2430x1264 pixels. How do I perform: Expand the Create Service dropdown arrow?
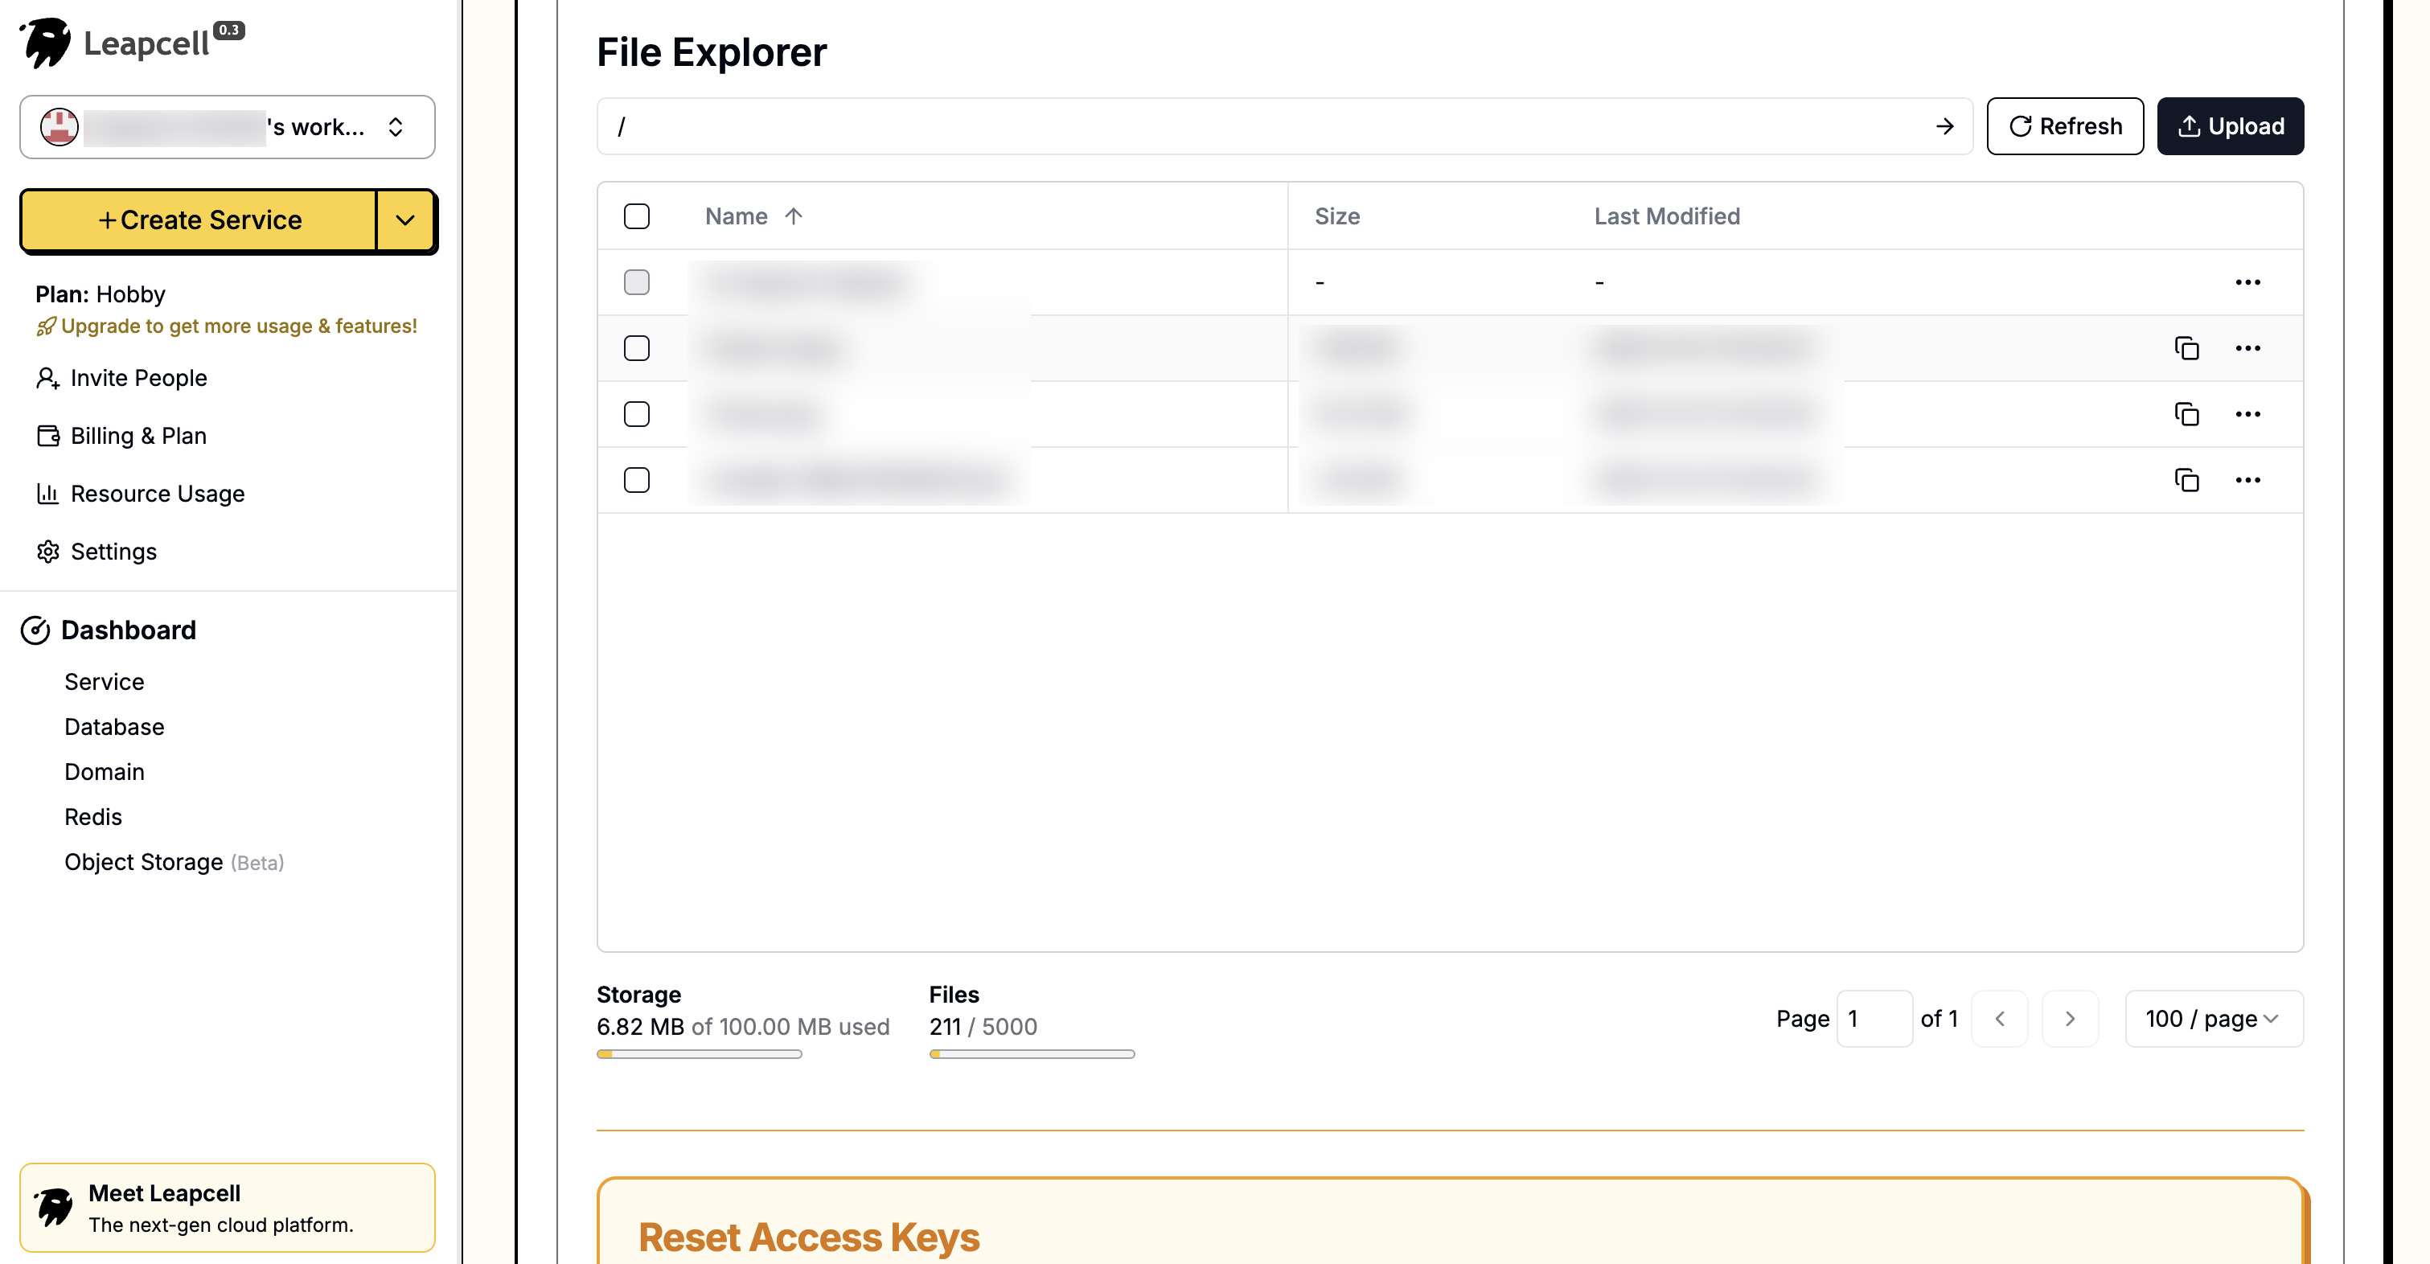pos(405,221)
